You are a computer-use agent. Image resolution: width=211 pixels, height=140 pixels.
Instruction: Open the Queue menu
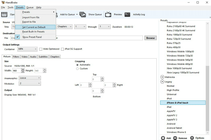click(30, 7)
